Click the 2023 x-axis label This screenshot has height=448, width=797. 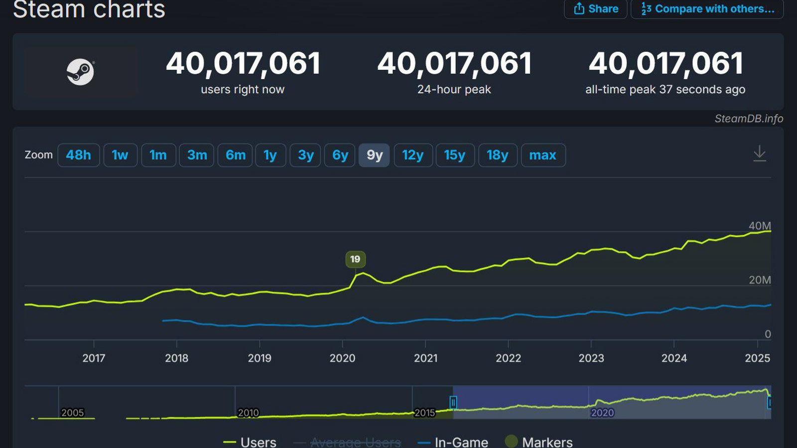point(591,358)
